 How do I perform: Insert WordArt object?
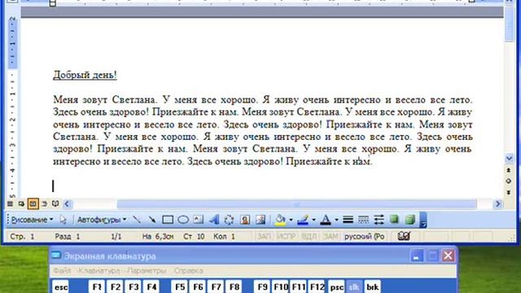pyautogui.click(x=214, y=220)
